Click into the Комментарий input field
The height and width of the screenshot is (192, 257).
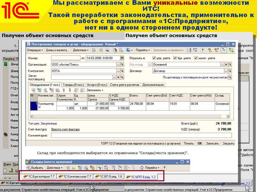point(141,135)
